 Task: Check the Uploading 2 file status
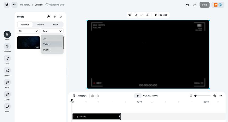[55, 5]
